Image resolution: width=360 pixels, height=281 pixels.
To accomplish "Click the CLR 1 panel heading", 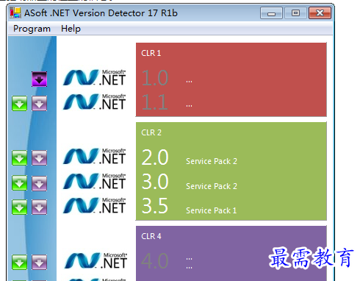I will (151, 53).
